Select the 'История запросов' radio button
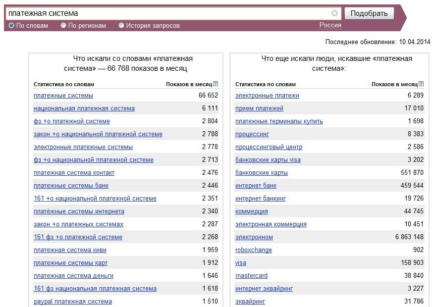435x307 pixels. [x=121, y=26]
